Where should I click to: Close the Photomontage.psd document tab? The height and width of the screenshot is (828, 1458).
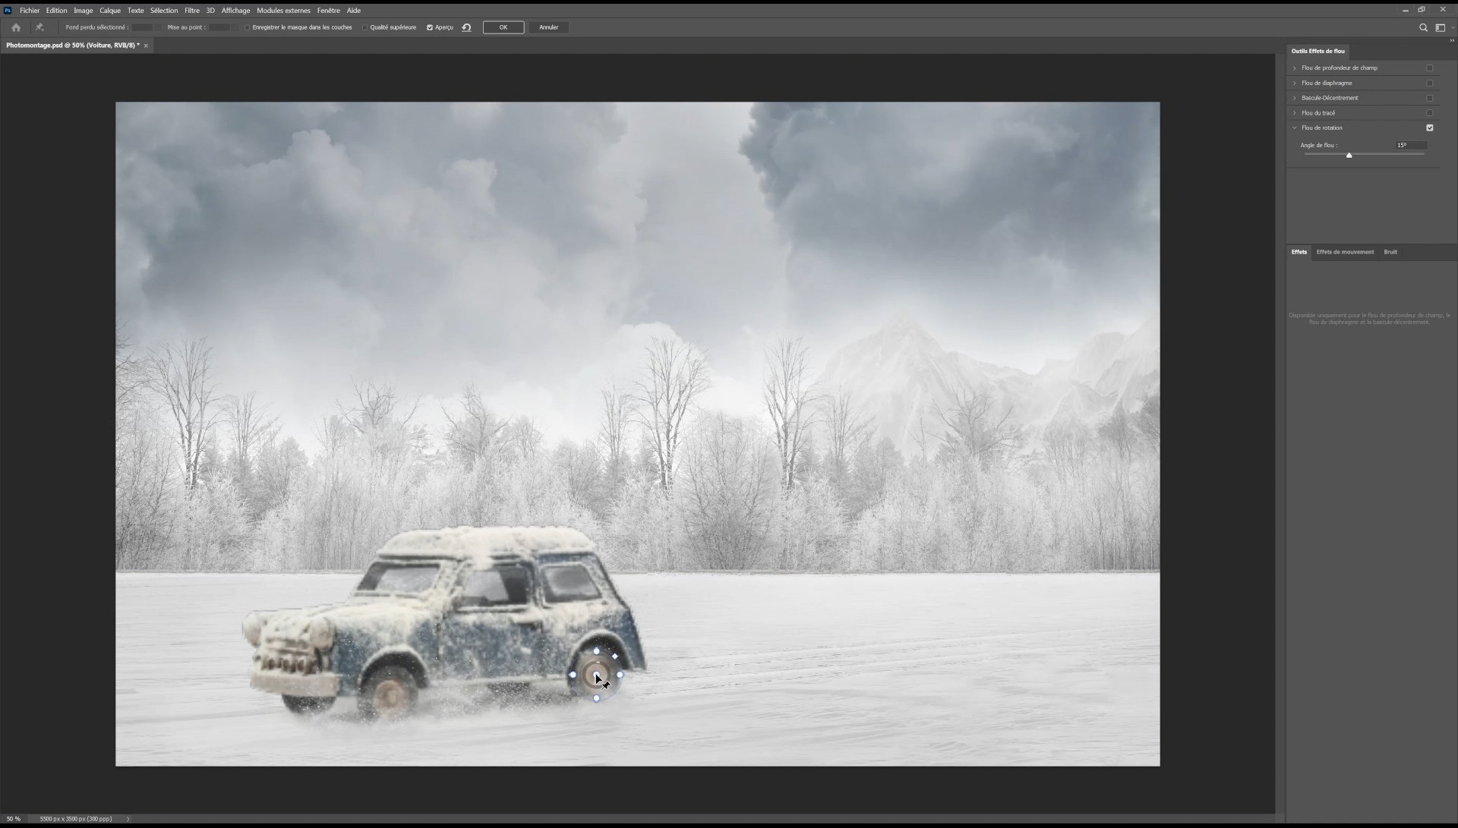(146, 46)
